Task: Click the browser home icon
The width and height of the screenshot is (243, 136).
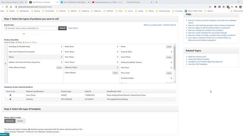Action: (x=11, y=7)
